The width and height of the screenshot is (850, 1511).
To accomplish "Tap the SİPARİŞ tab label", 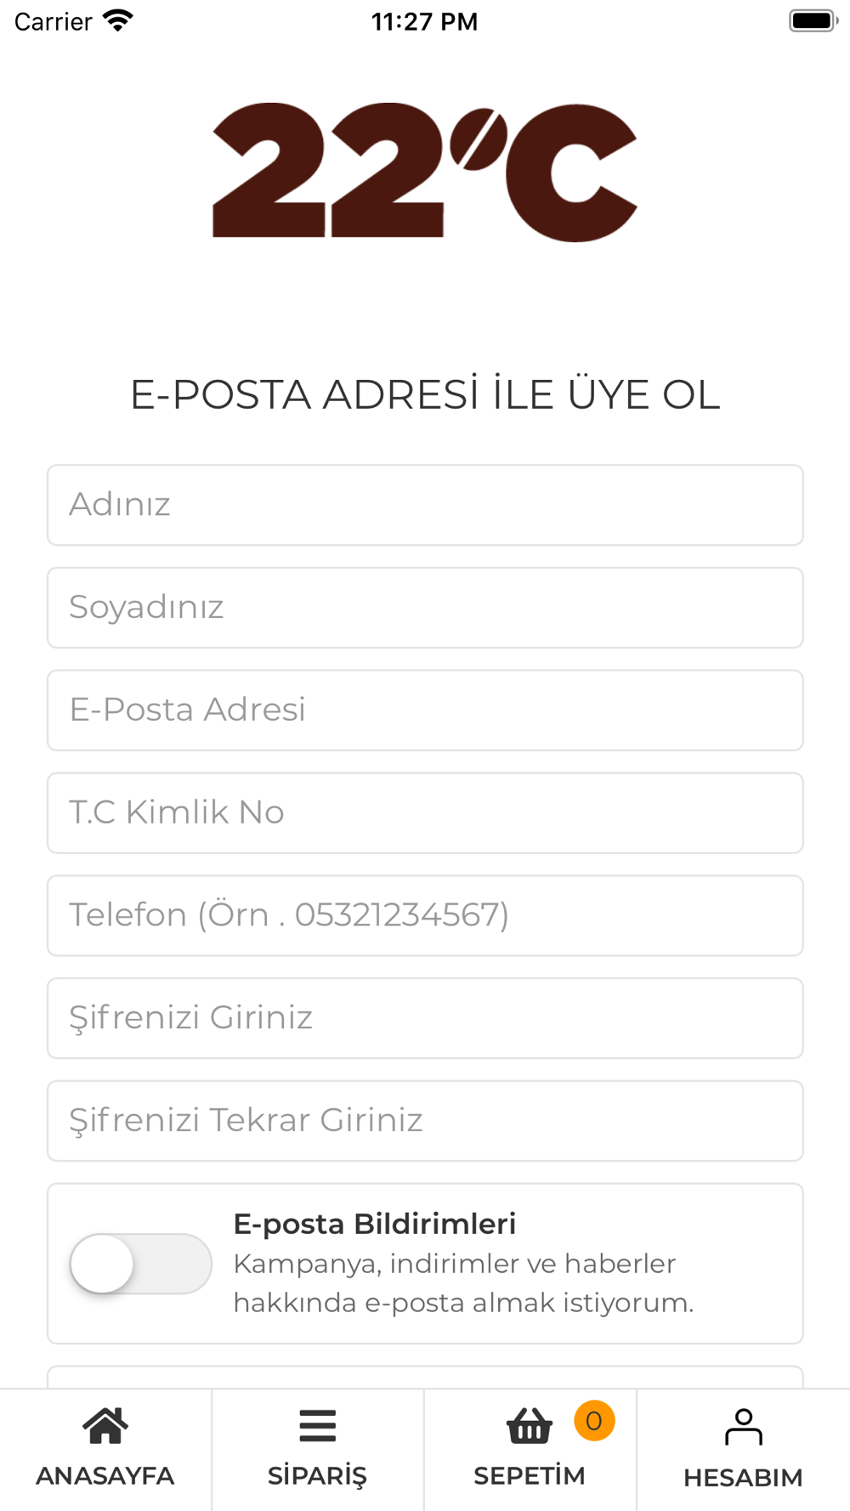I will tap(318, 1476).
